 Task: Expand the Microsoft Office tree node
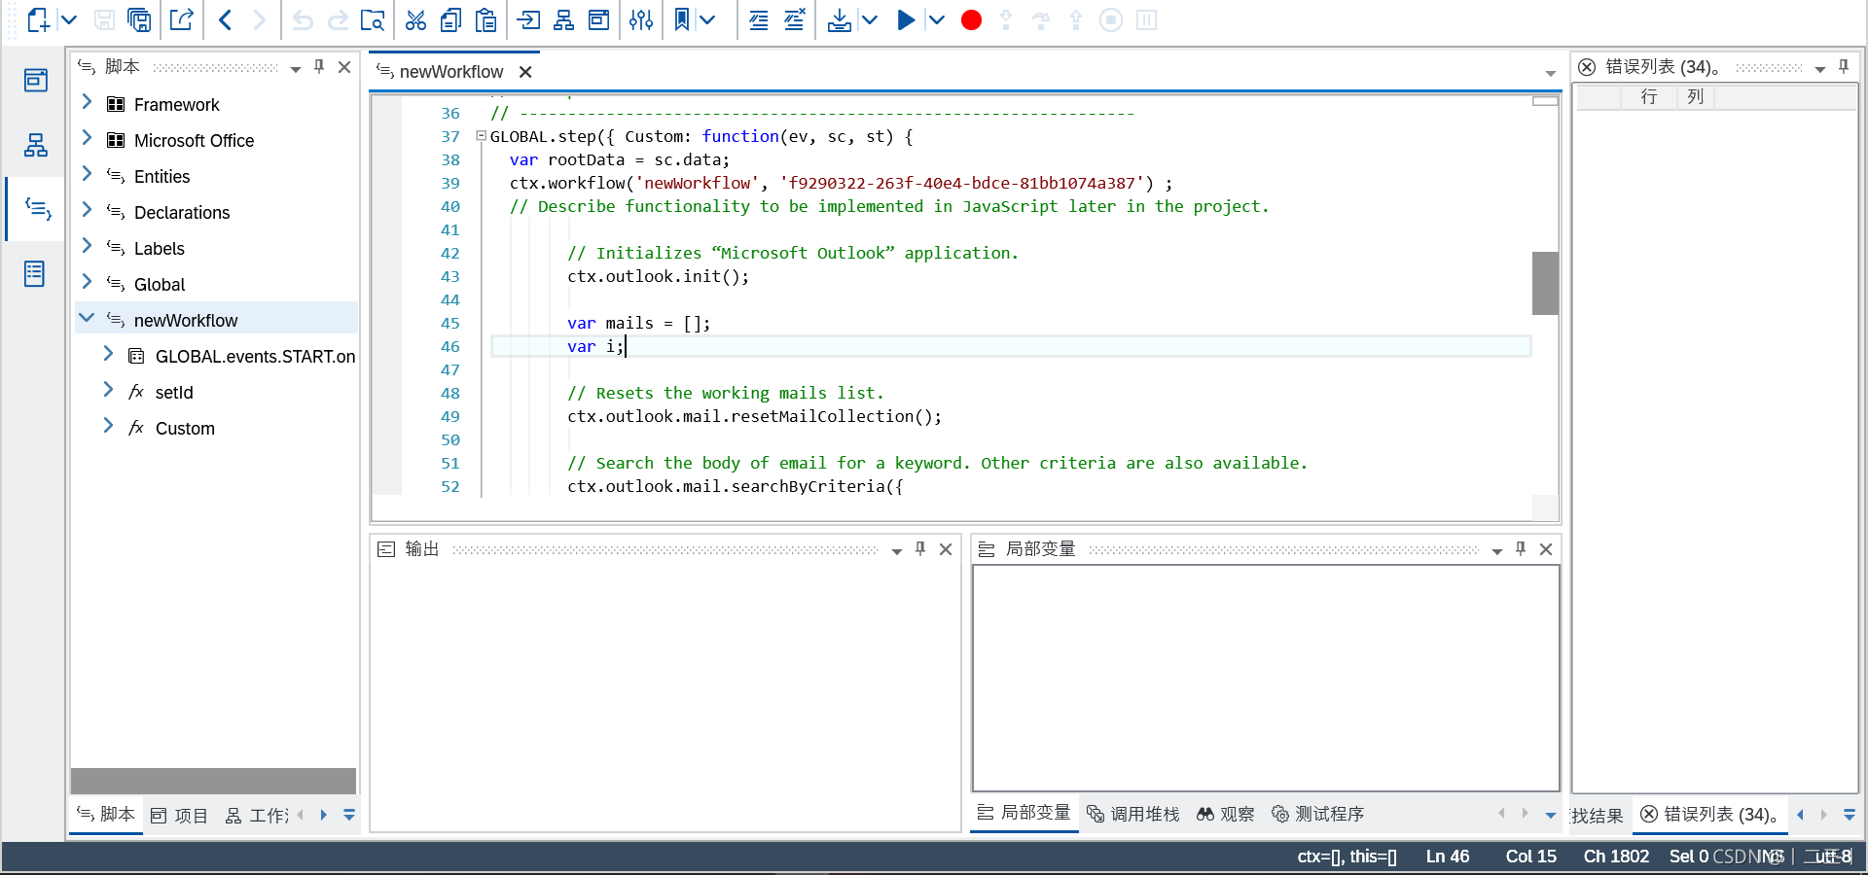(87, 138)
